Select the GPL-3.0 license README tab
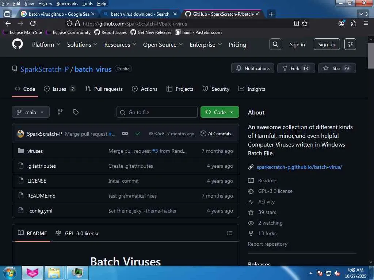The width and height of the screenshot is (374, 280). click(77, 233)
